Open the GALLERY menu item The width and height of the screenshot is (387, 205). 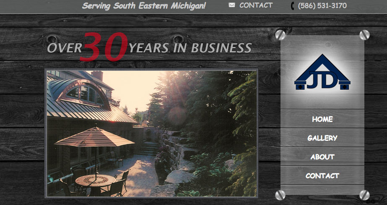tap(322, 138)
